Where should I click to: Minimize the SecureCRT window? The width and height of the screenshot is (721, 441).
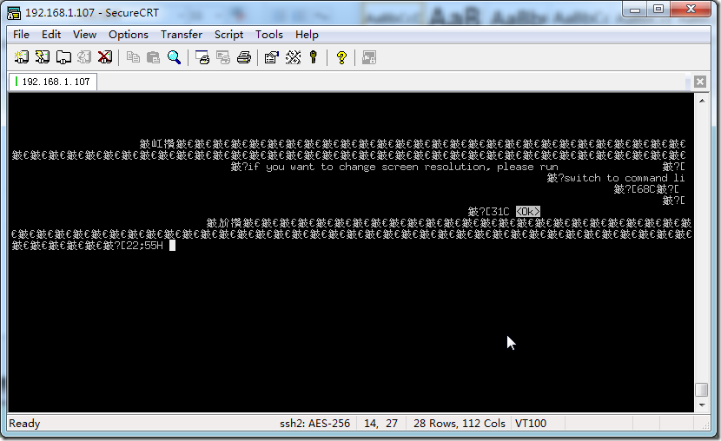pos(635,10)
